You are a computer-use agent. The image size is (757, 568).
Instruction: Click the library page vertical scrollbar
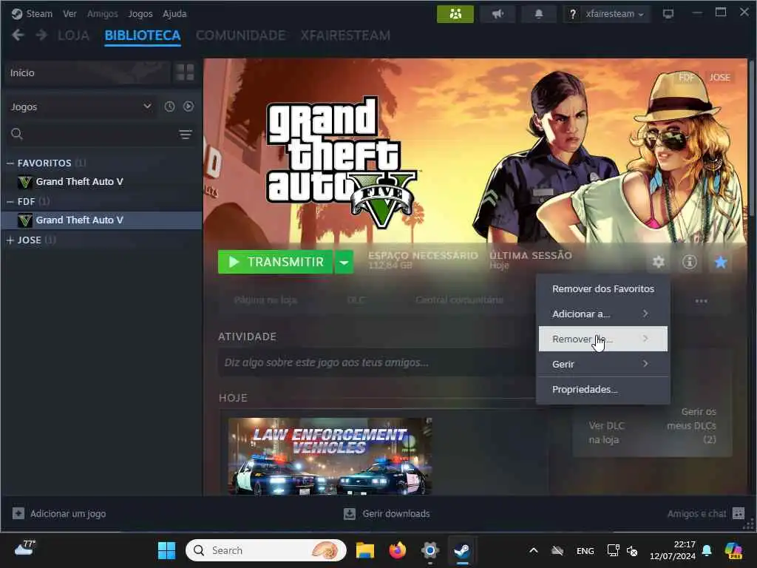pyautogui.click(x=752, y=140)
